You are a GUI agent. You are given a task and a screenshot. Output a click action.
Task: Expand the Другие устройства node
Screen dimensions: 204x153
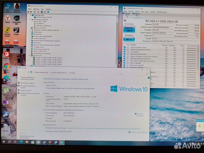30,28
